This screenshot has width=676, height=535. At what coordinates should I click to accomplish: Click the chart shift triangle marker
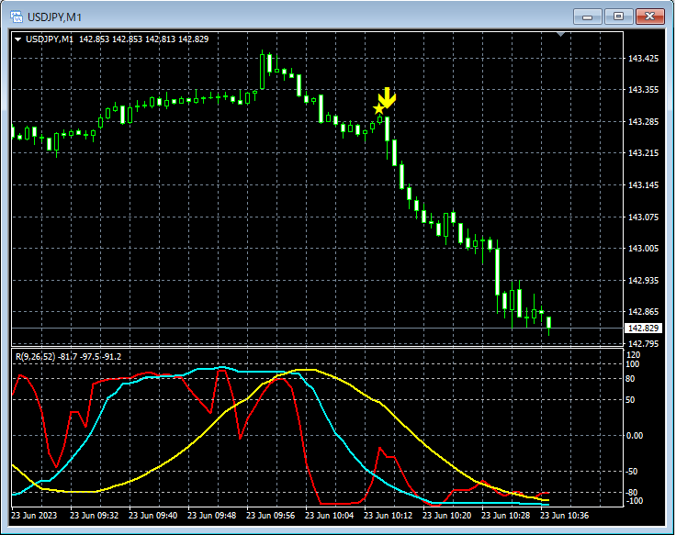point(560,34)
